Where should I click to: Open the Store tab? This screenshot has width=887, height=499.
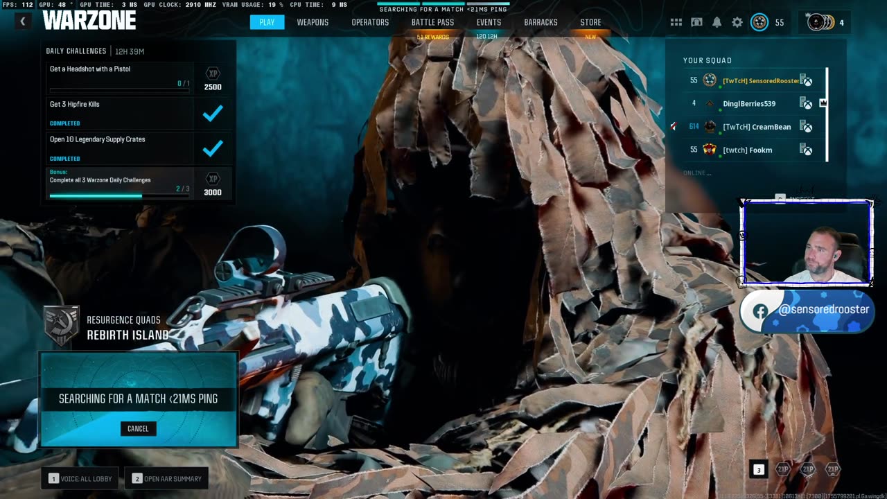point(590,22)
